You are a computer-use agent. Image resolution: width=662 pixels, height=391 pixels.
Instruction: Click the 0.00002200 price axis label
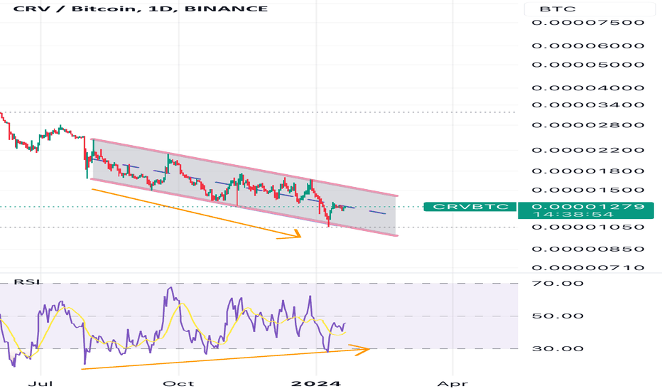[x=588, y=150]
